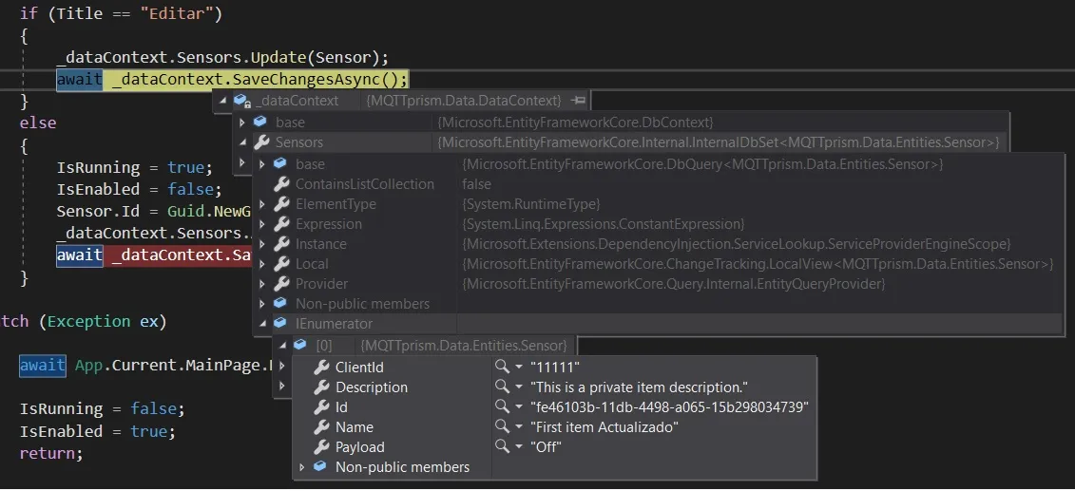Click the wrench icon beside ContainsListCollection
The height and width of the screenshot is (491, 1075).
tap(281, 184)
